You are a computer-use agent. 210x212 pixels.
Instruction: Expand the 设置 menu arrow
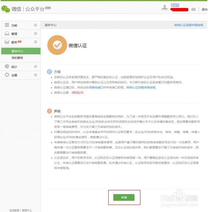click(35, 75)
